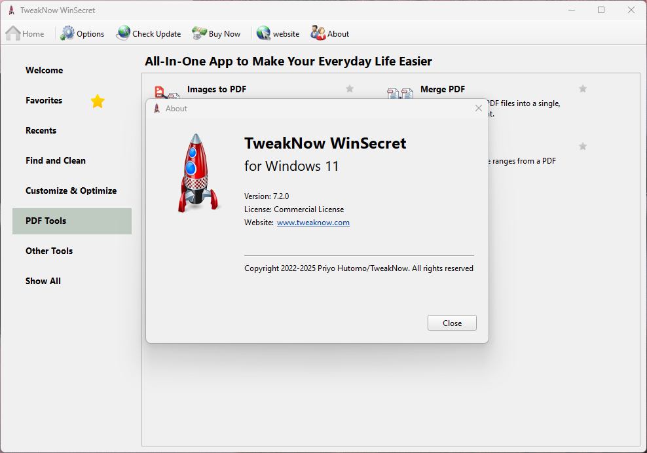Viewport: 647px width, 453px height.
Task: Click the About toolbar item
Action: [x=329, y=33]
